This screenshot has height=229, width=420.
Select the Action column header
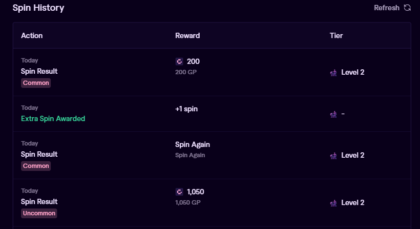point(32,36)
